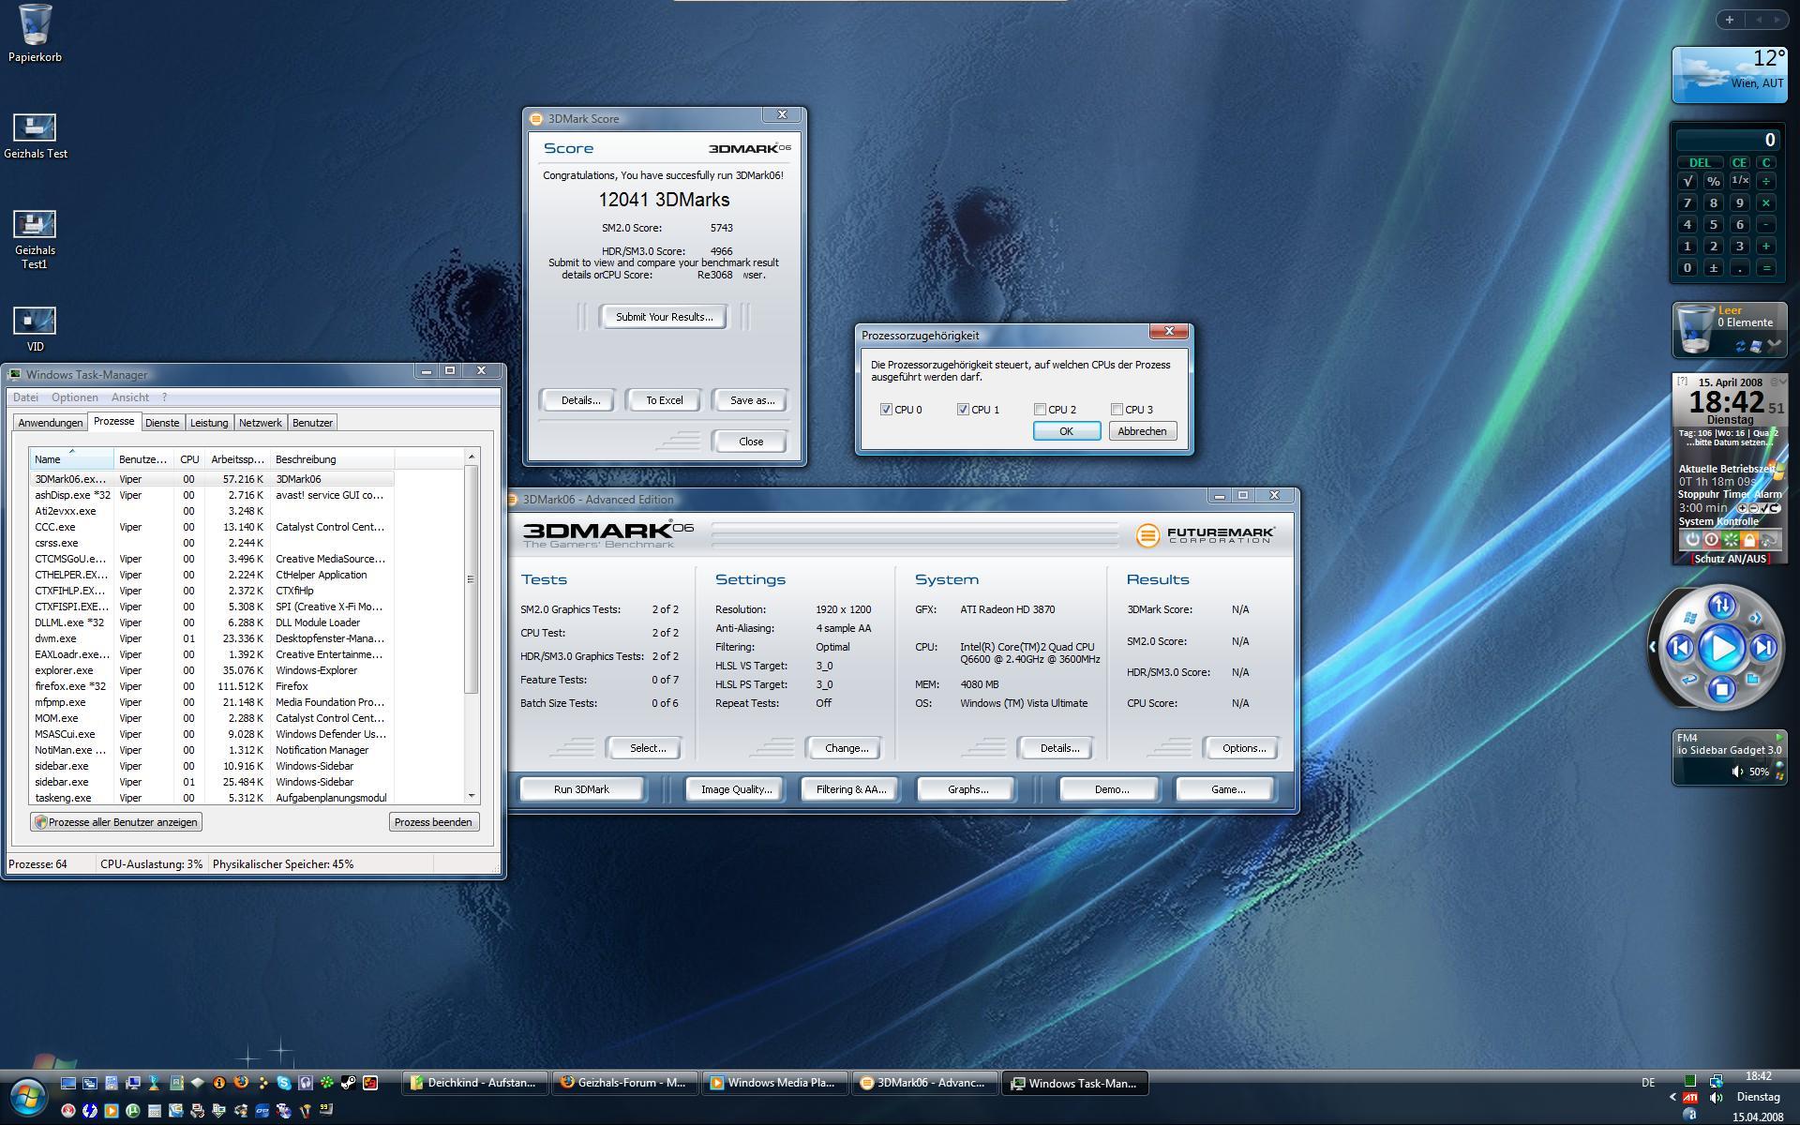Viewport: 1800px width, 1125px height.
Task: Click the power icon in System Kontrolle
Action: (1692, 540)
